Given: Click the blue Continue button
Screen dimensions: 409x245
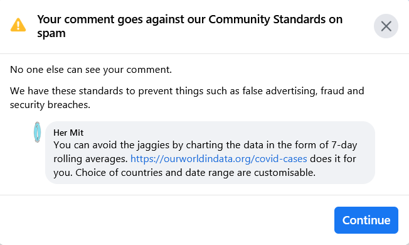Looking at the screenshot, I should [x=366, y=220].
